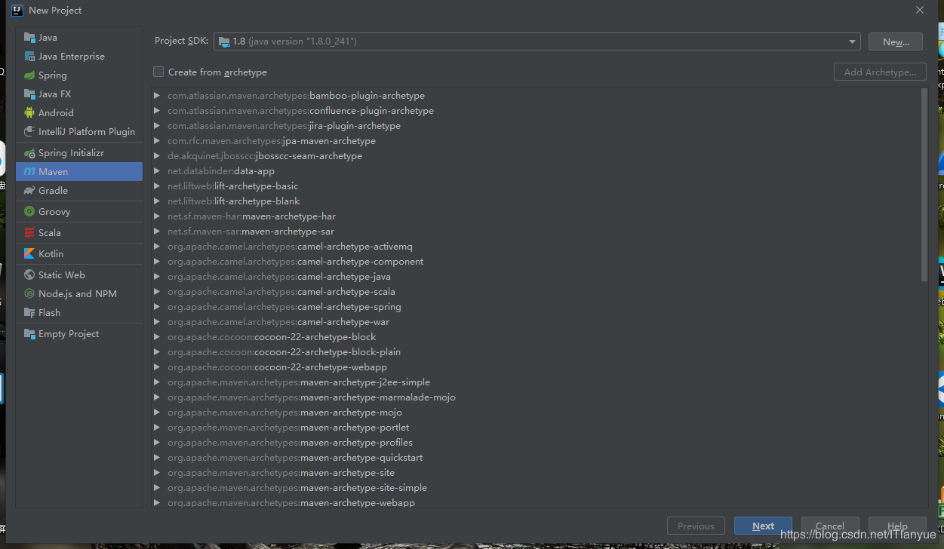Click the IntelliJ Platform Plugin icon
The image size is (944, 549).
[29, 132]
